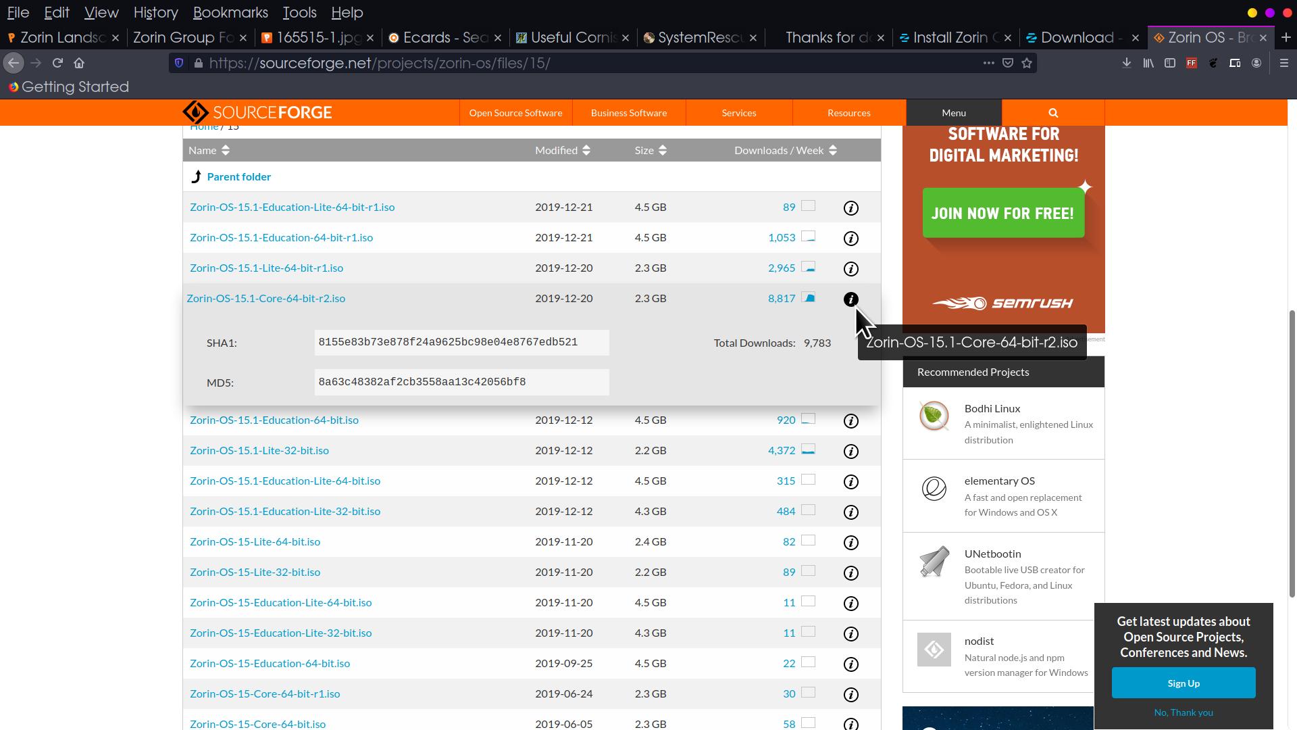The image size is (1297, 730).
Task: Download Zorin-OS-15.1-Lite-32-bit.iso
Action: [259, 450]
